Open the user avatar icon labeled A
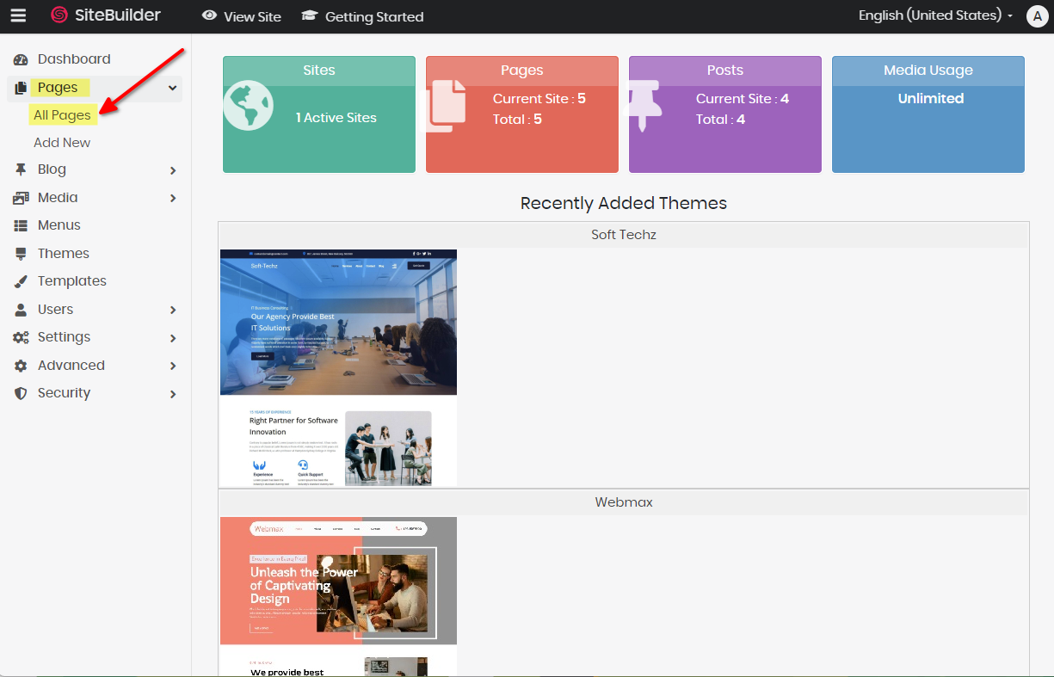The width and height of the screenshot is (1054, 677). 1037,16
